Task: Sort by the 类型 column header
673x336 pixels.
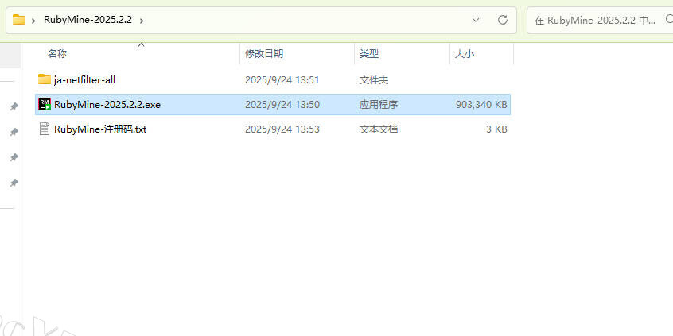Action: tap(368, 54)
